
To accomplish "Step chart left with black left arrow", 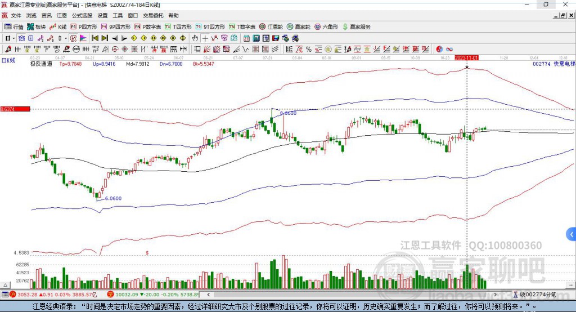I will click(115, 38).
